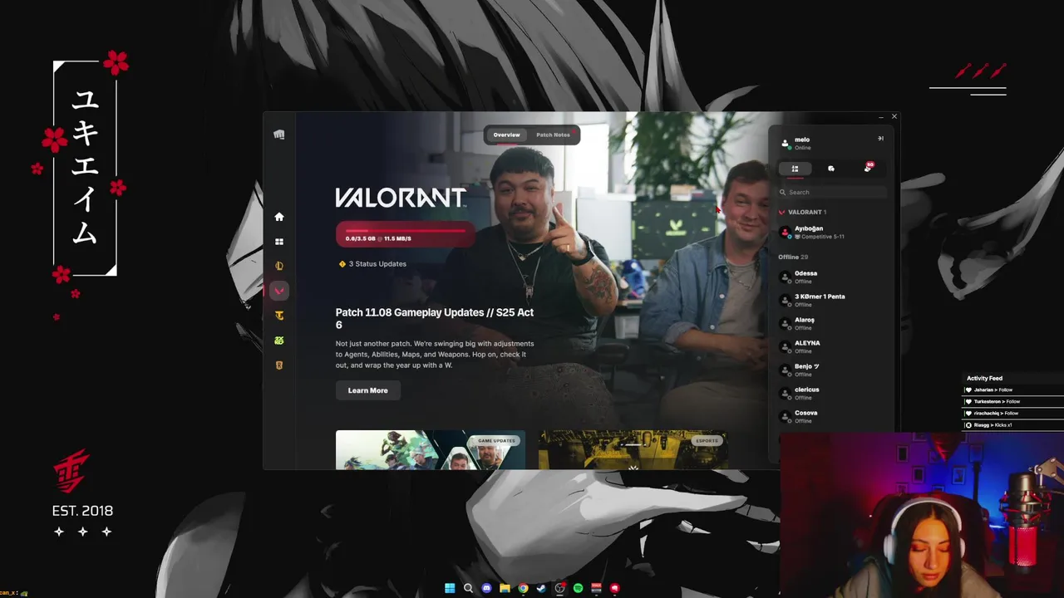1064x598 pixels.
Task: Switch to the Overview tab
Action: pyautogui.click(x=506, y=135)
